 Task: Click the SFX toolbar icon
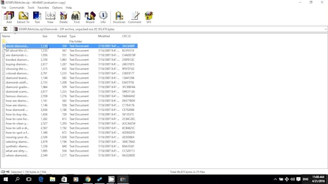(x=149, y=17)
